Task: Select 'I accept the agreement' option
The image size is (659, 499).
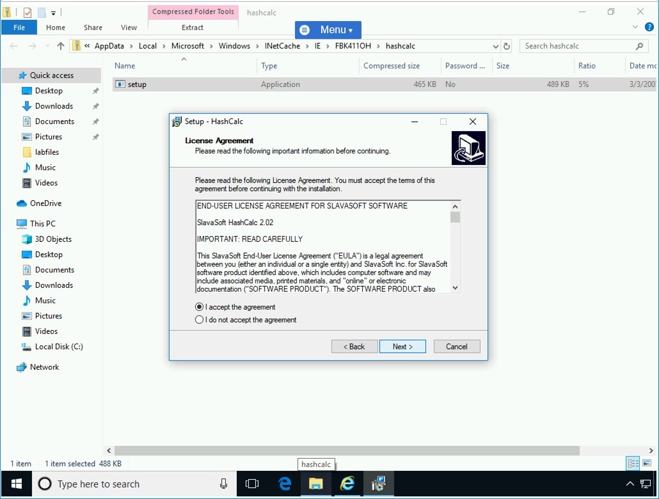Action: [x=200, y=307]
